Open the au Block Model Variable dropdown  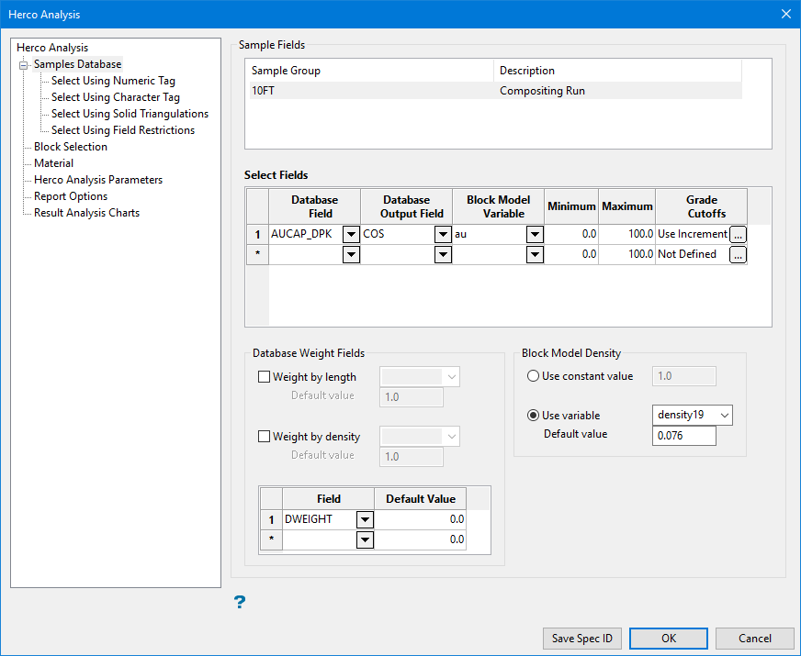tap(535, 234)
